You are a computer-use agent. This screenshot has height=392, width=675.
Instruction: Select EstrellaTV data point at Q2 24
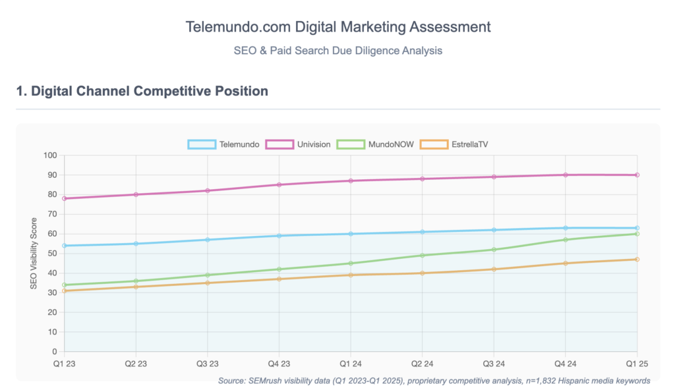coord(423,273)
